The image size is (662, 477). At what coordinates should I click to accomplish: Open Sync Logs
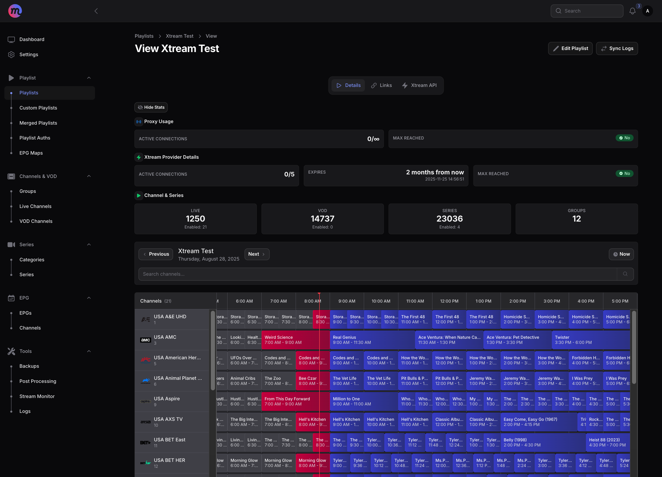pos(617,48)
